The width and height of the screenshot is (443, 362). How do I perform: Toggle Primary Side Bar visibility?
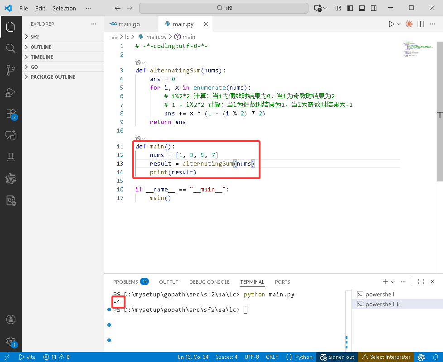tap(350, 8)
